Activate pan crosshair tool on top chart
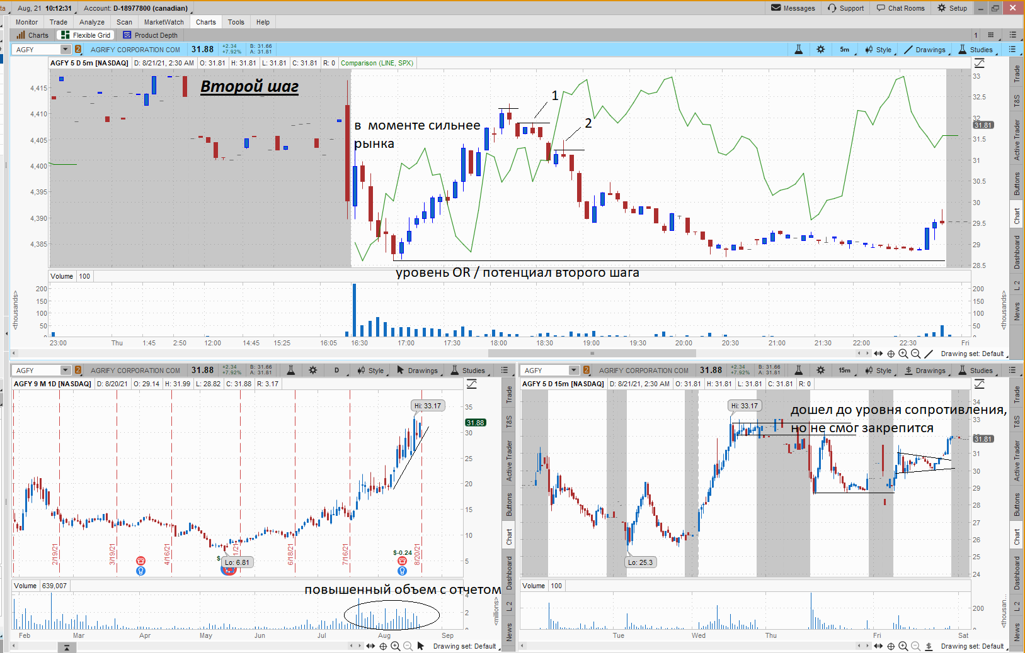Viewport: 1025px width, 653px height. [x=891, y=354]
